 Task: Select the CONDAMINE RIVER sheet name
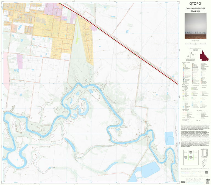195,9
